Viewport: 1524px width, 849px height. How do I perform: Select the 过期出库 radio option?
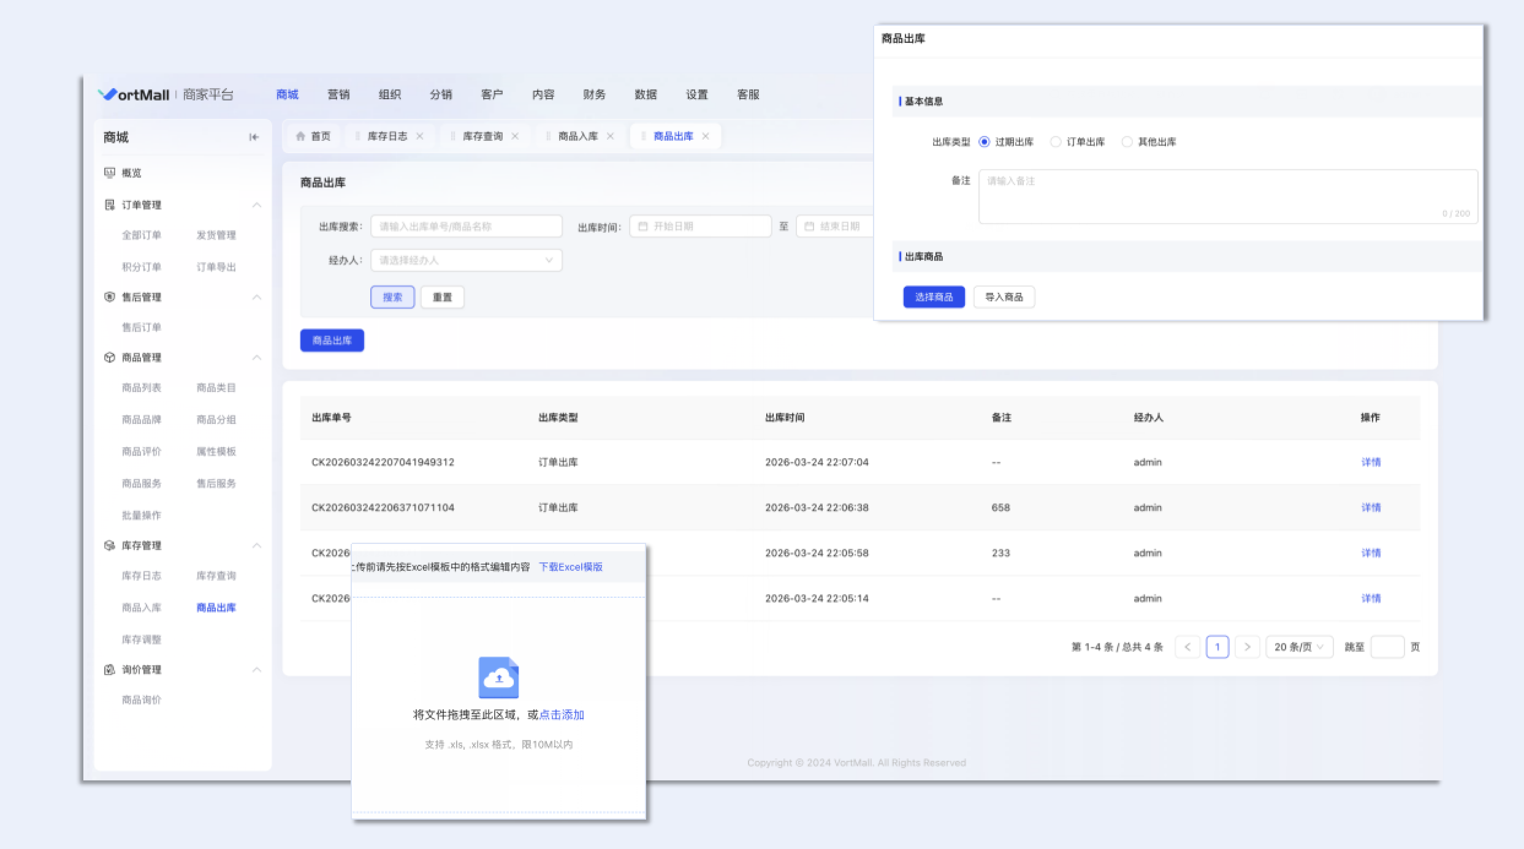click(985, 142)
